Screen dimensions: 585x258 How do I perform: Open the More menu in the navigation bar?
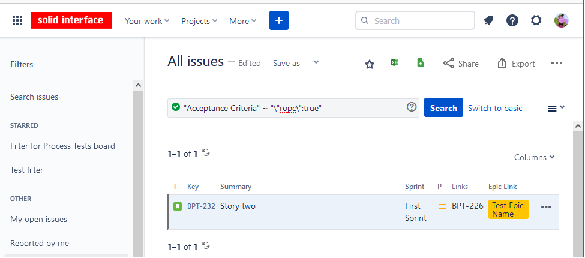(242, 21)
